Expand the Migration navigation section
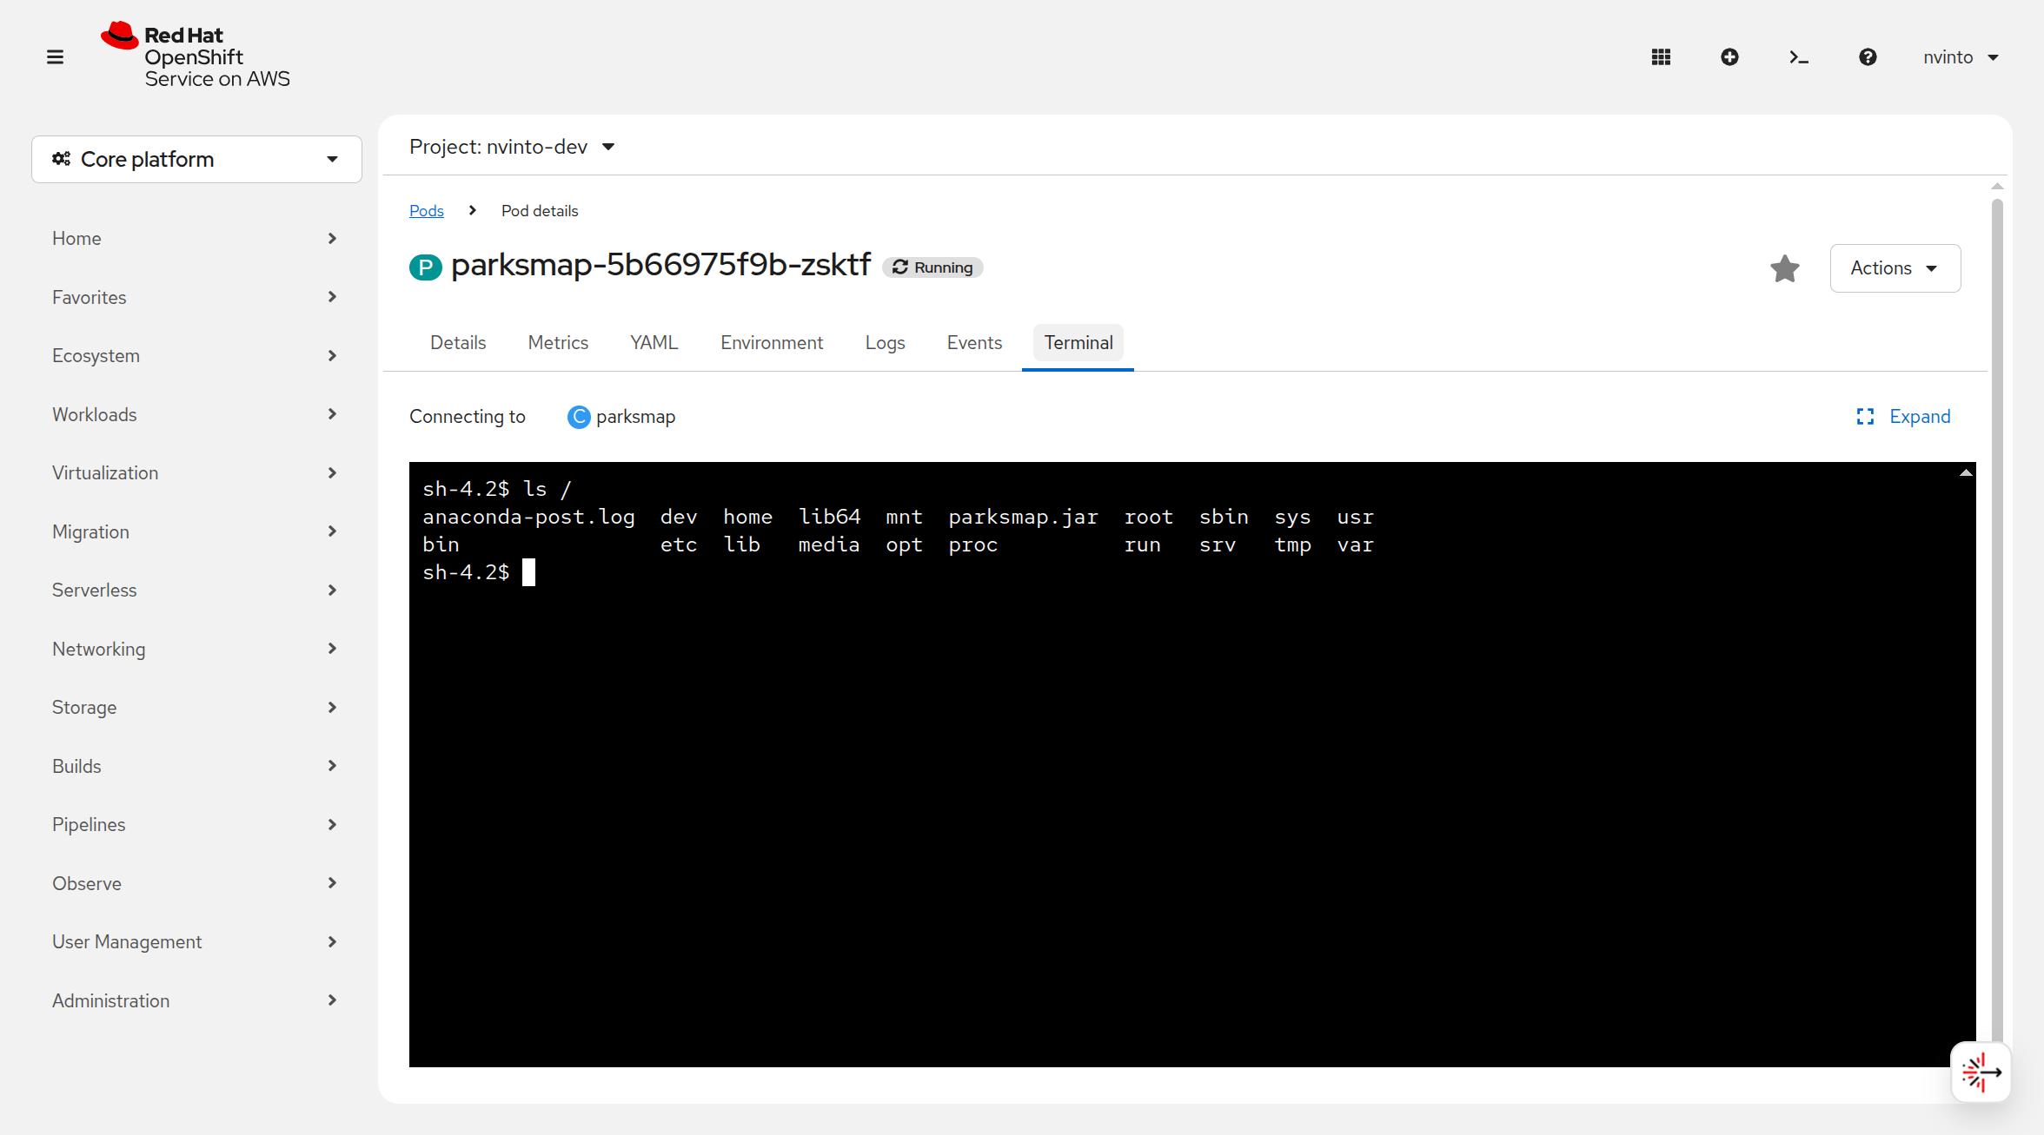Viewport: 2044px width, 1135px height. click(x=196, y=531)
